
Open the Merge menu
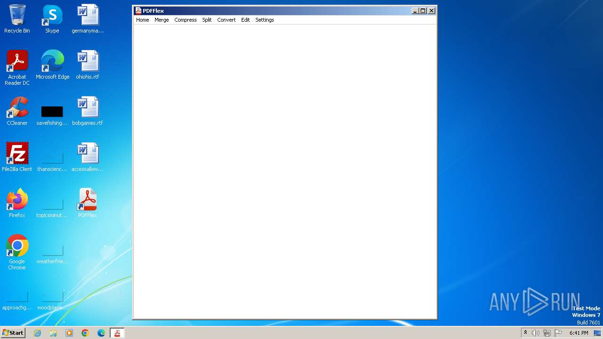click(x=162, y=20)
